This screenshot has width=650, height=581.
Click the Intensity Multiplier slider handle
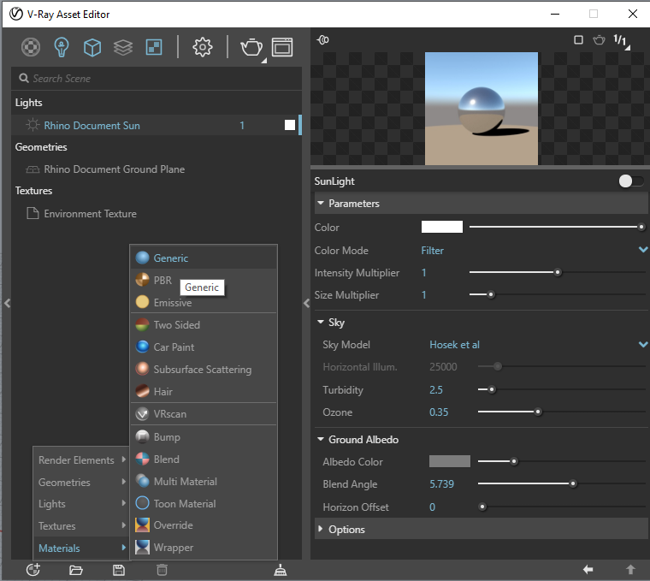(x=558, y=272)
